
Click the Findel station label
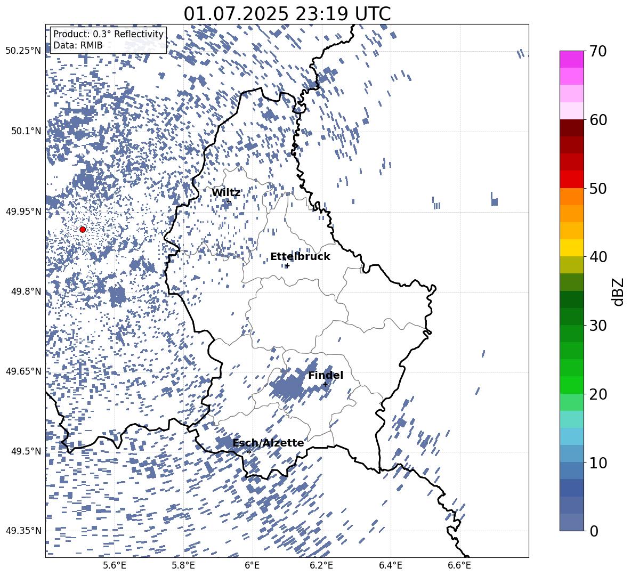point(326,375)
